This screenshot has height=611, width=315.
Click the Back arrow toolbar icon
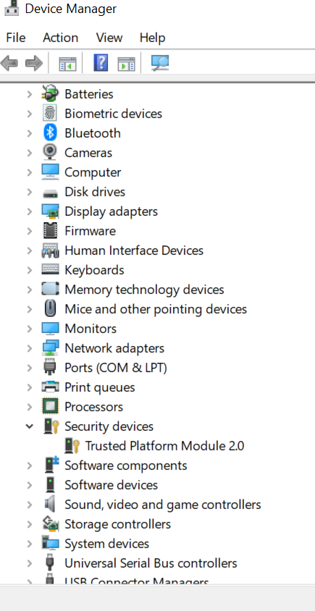point(9,63)
